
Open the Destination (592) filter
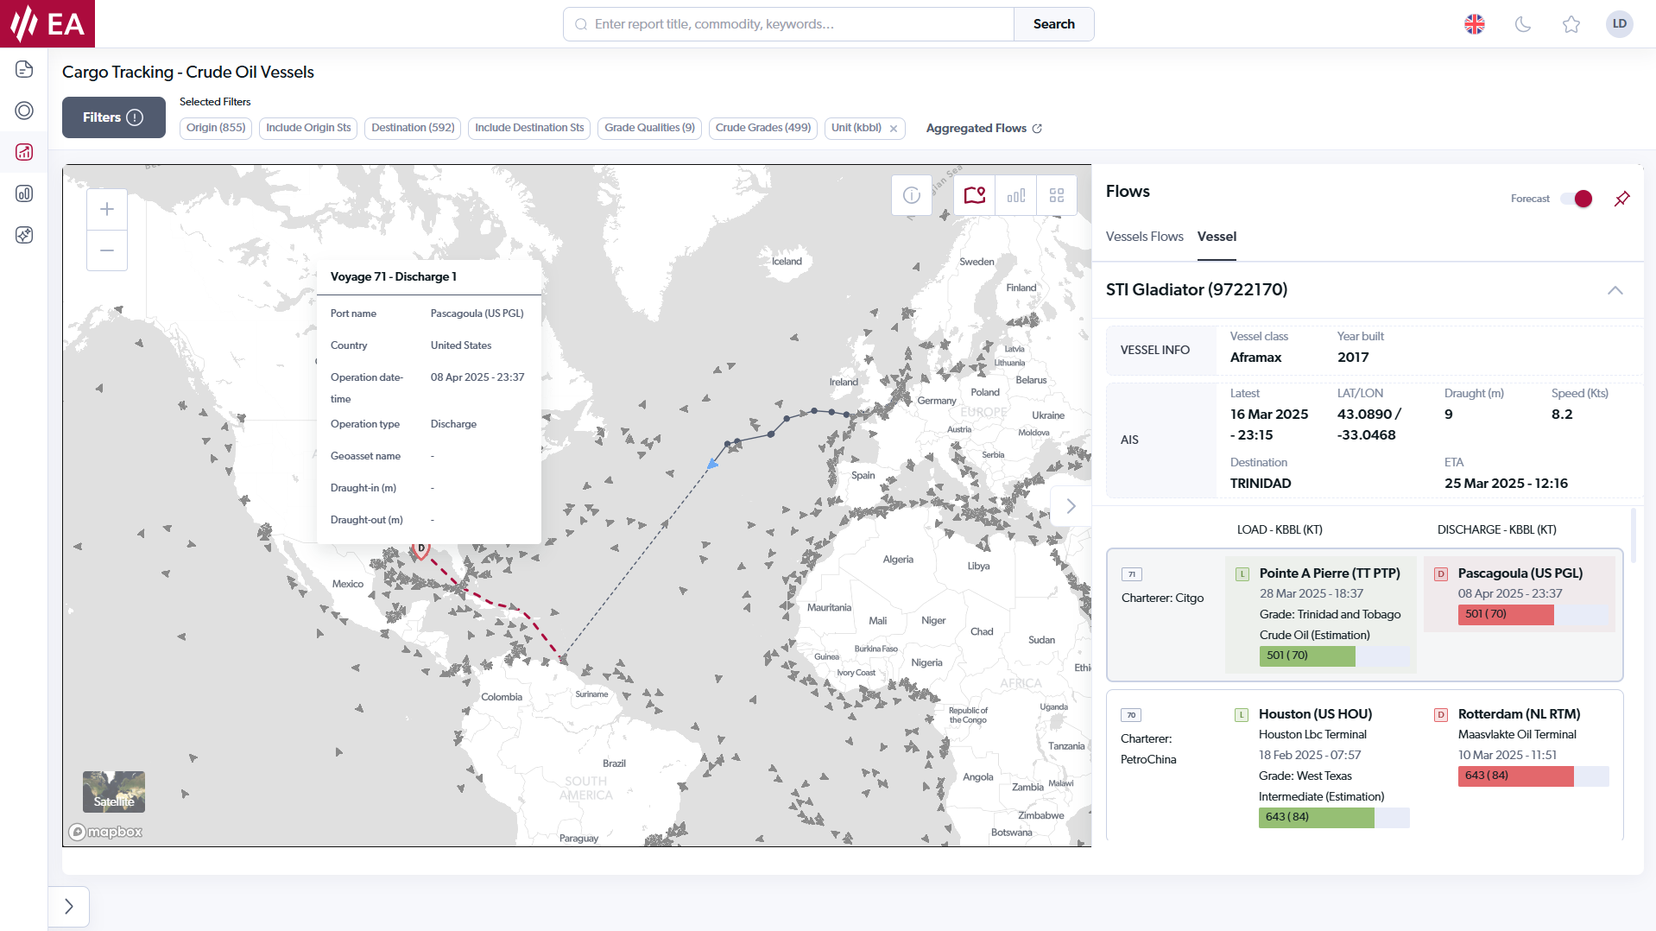click(412, 128)
